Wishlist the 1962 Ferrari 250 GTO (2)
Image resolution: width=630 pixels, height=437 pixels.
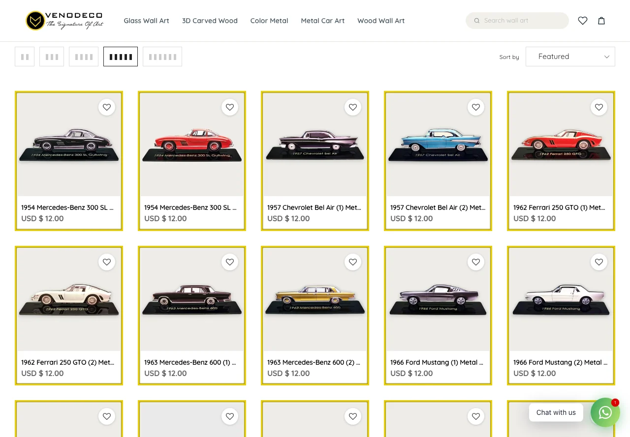pos(107,262)
